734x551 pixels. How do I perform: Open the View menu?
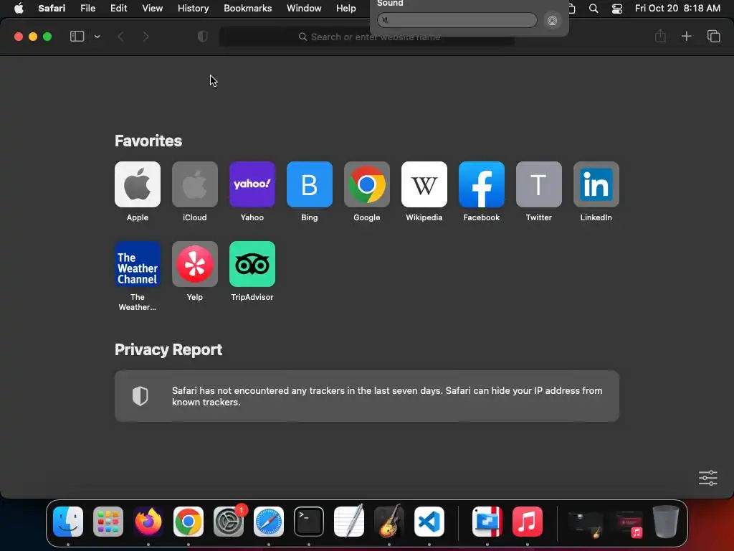click(x=152, y=8)
